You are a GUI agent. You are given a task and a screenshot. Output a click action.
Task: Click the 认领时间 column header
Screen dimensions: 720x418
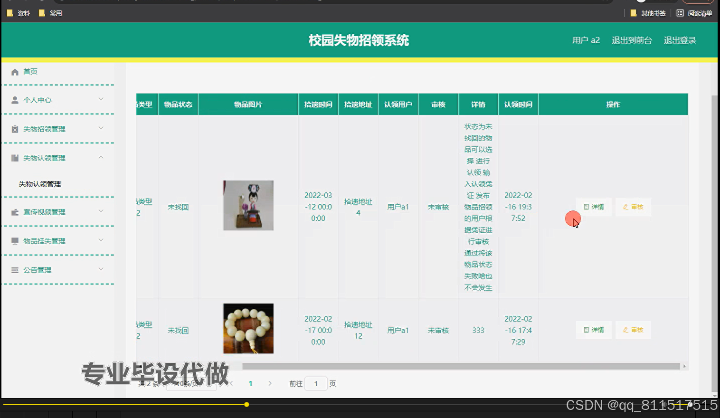coord(518,104)
